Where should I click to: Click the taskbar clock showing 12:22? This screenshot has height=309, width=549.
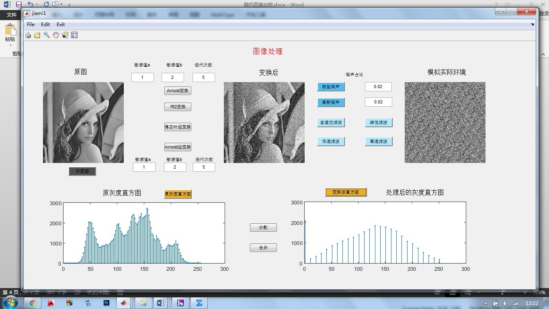click(532, 303)
